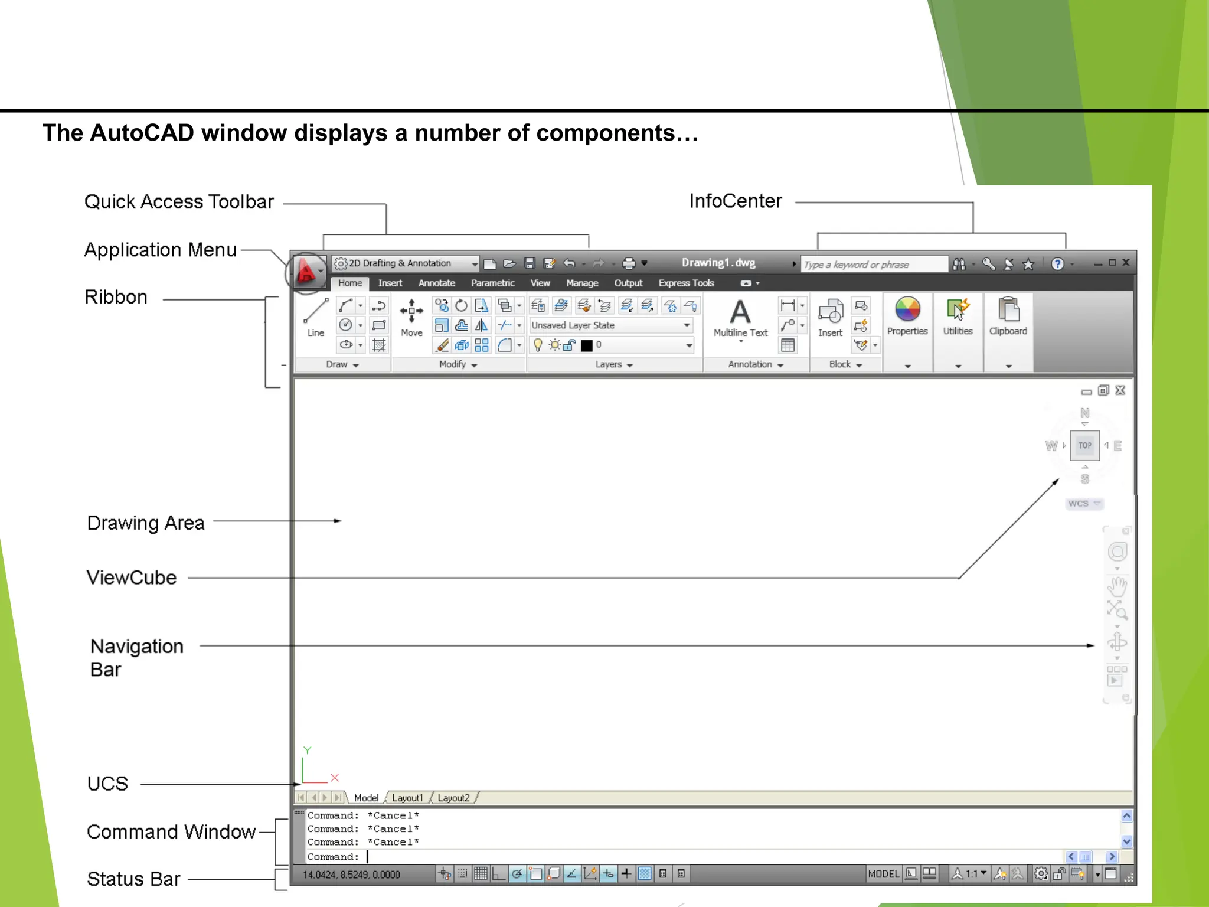The image size is (1209, 907).
Task: Click the black layer color swatch
Action: click(x=586, y=345)
